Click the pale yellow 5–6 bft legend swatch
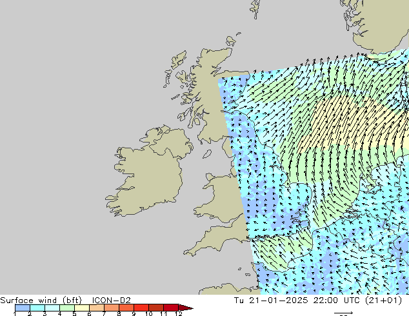 coord(82,308)
